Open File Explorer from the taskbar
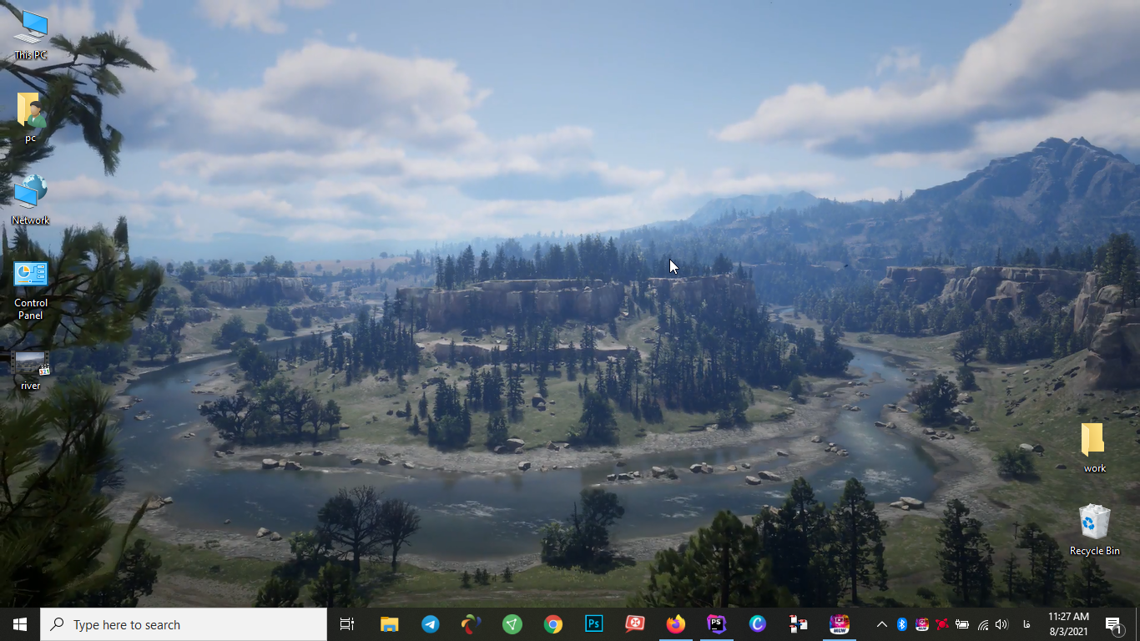Screen dimensions: 1140x641 [x=389, y=624]
